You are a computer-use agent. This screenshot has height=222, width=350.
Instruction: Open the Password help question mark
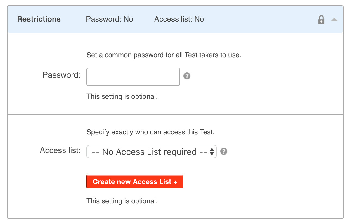(187, 76)
